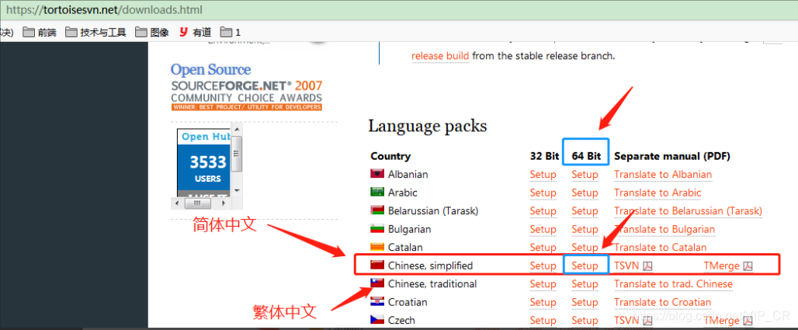Download Catalan 32 Bit Setup
Viewport: 798px width, 330px height.
pyautogui.click(x=543, y=248)
